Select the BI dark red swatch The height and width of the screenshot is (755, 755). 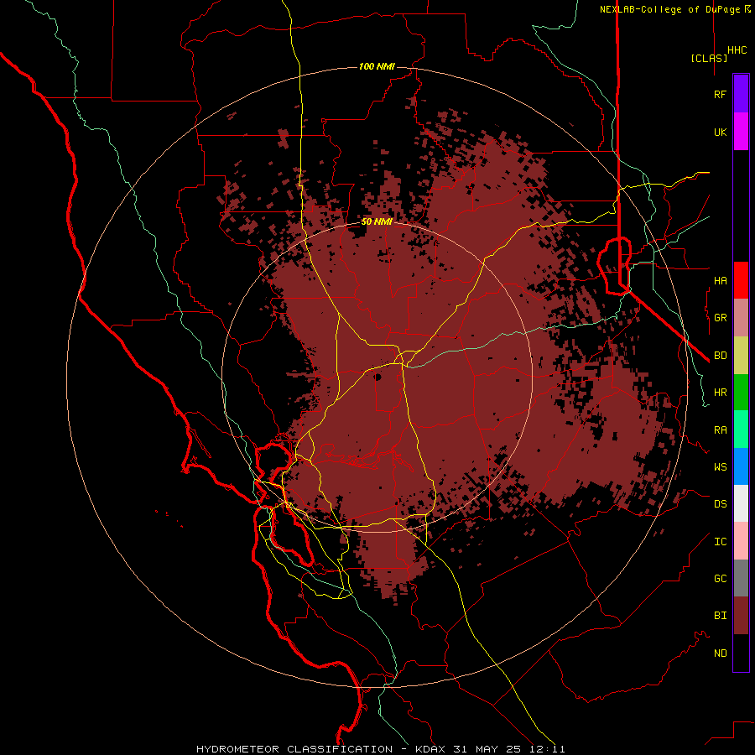(741, 616)
